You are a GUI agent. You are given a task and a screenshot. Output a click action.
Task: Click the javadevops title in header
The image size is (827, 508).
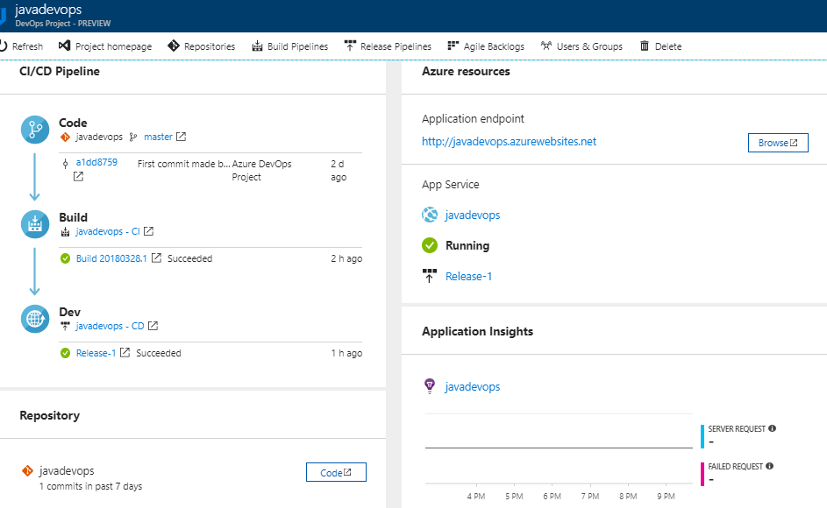(48, 10)
